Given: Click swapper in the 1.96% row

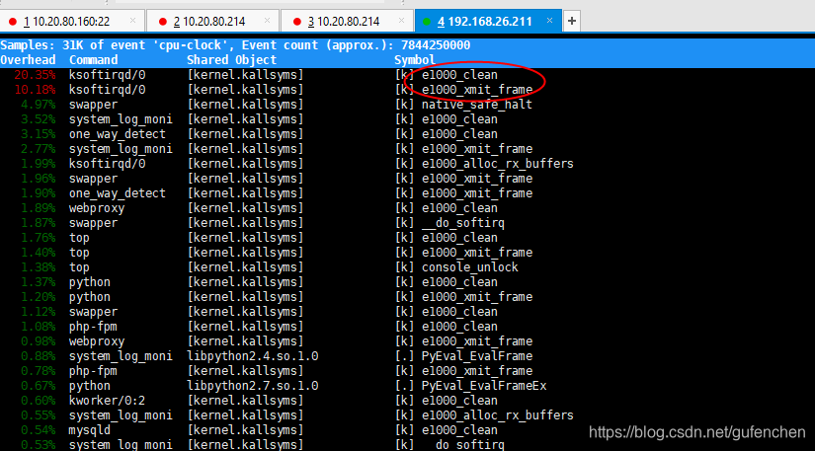Looking at the screenshot, I should pos(94,179).
